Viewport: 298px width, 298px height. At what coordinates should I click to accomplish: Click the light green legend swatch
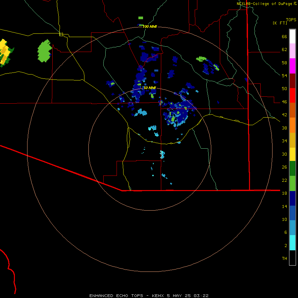point(292,183)
